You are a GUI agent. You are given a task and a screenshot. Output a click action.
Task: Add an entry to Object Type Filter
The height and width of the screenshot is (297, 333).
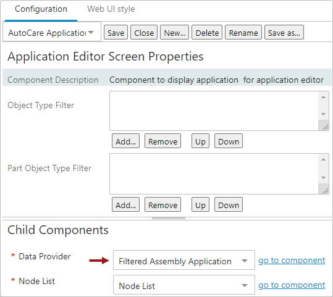tap(126, 141)
